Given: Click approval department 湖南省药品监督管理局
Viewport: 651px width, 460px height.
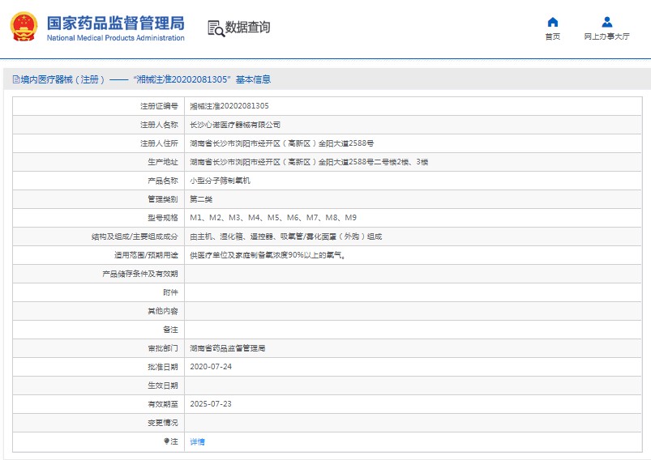Looking at the screenshot, I should coord(228,348).
